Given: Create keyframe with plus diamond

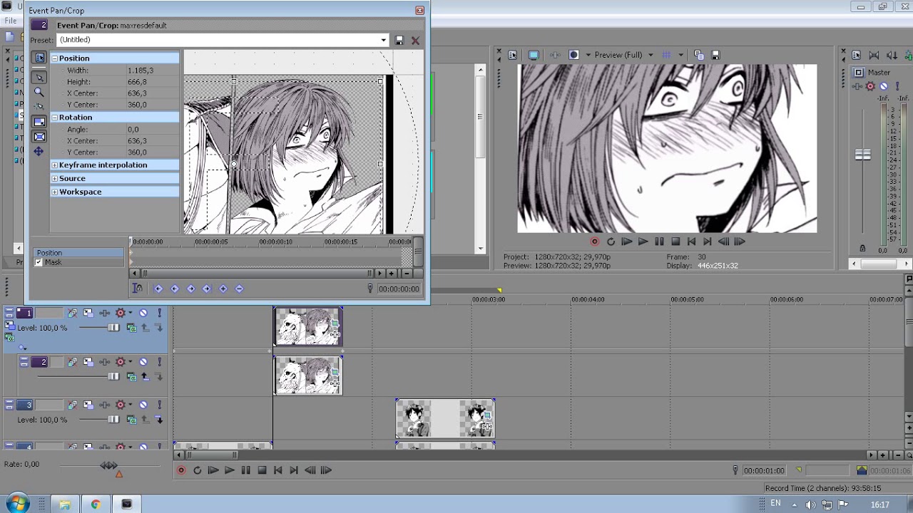Looking at the screenshot, I should [x=223, y=289].
